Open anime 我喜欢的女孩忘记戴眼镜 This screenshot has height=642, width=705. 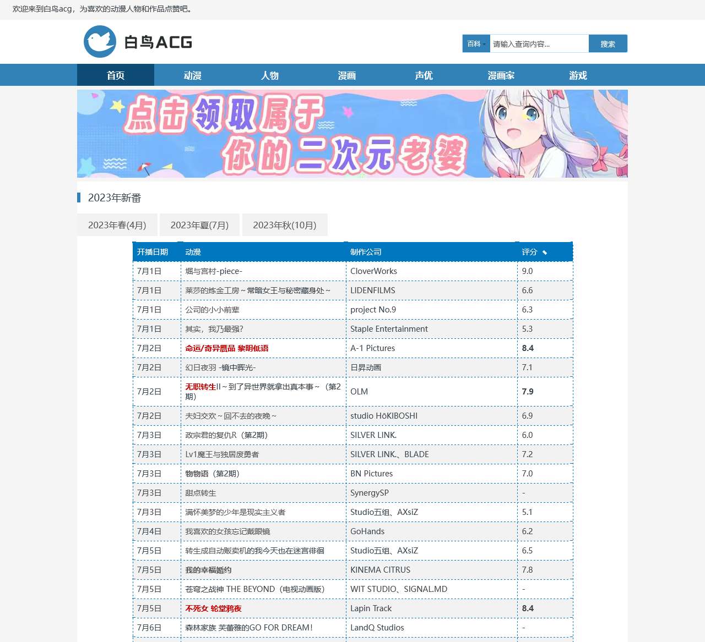[x=227, y=531]
